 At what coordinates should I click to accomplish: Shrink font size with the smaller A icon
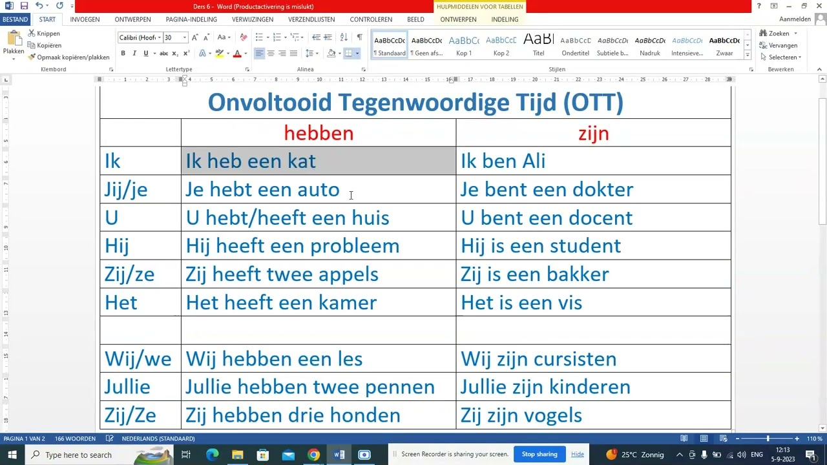click(206, 37)
